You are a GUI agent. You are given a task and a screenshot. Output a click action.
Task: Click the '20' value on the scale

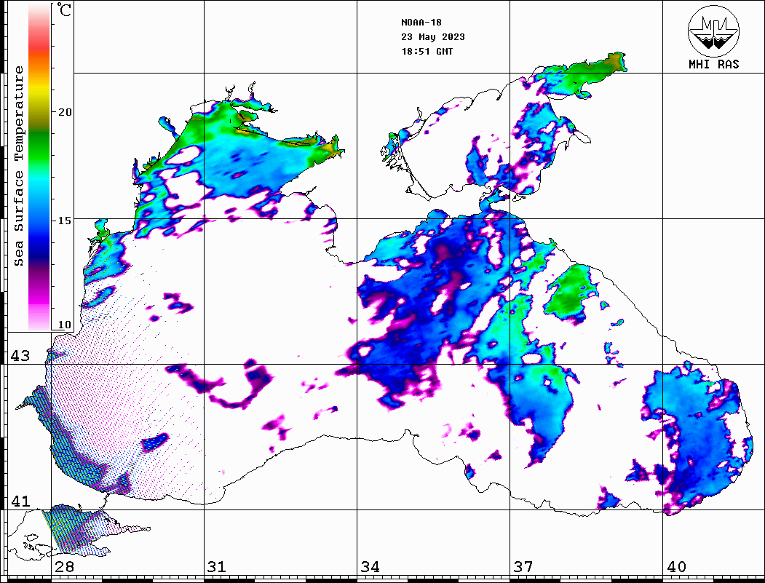coord(65,112)
